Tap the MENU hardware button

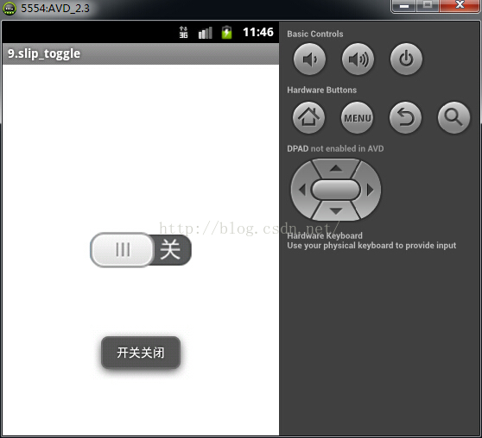pos(357,117)
